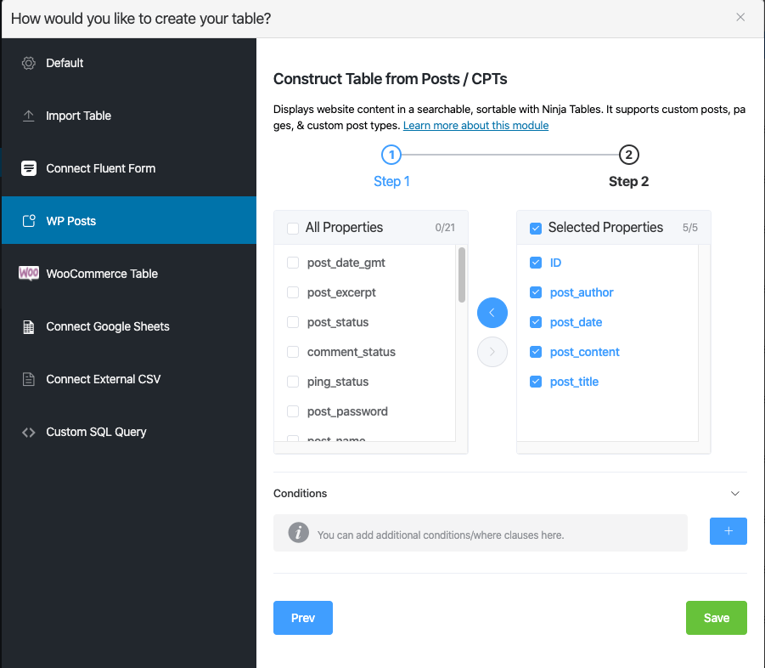765x668 pixels.
Task: Click the Custom SQL Query code icon
Action: pos(29,432)
